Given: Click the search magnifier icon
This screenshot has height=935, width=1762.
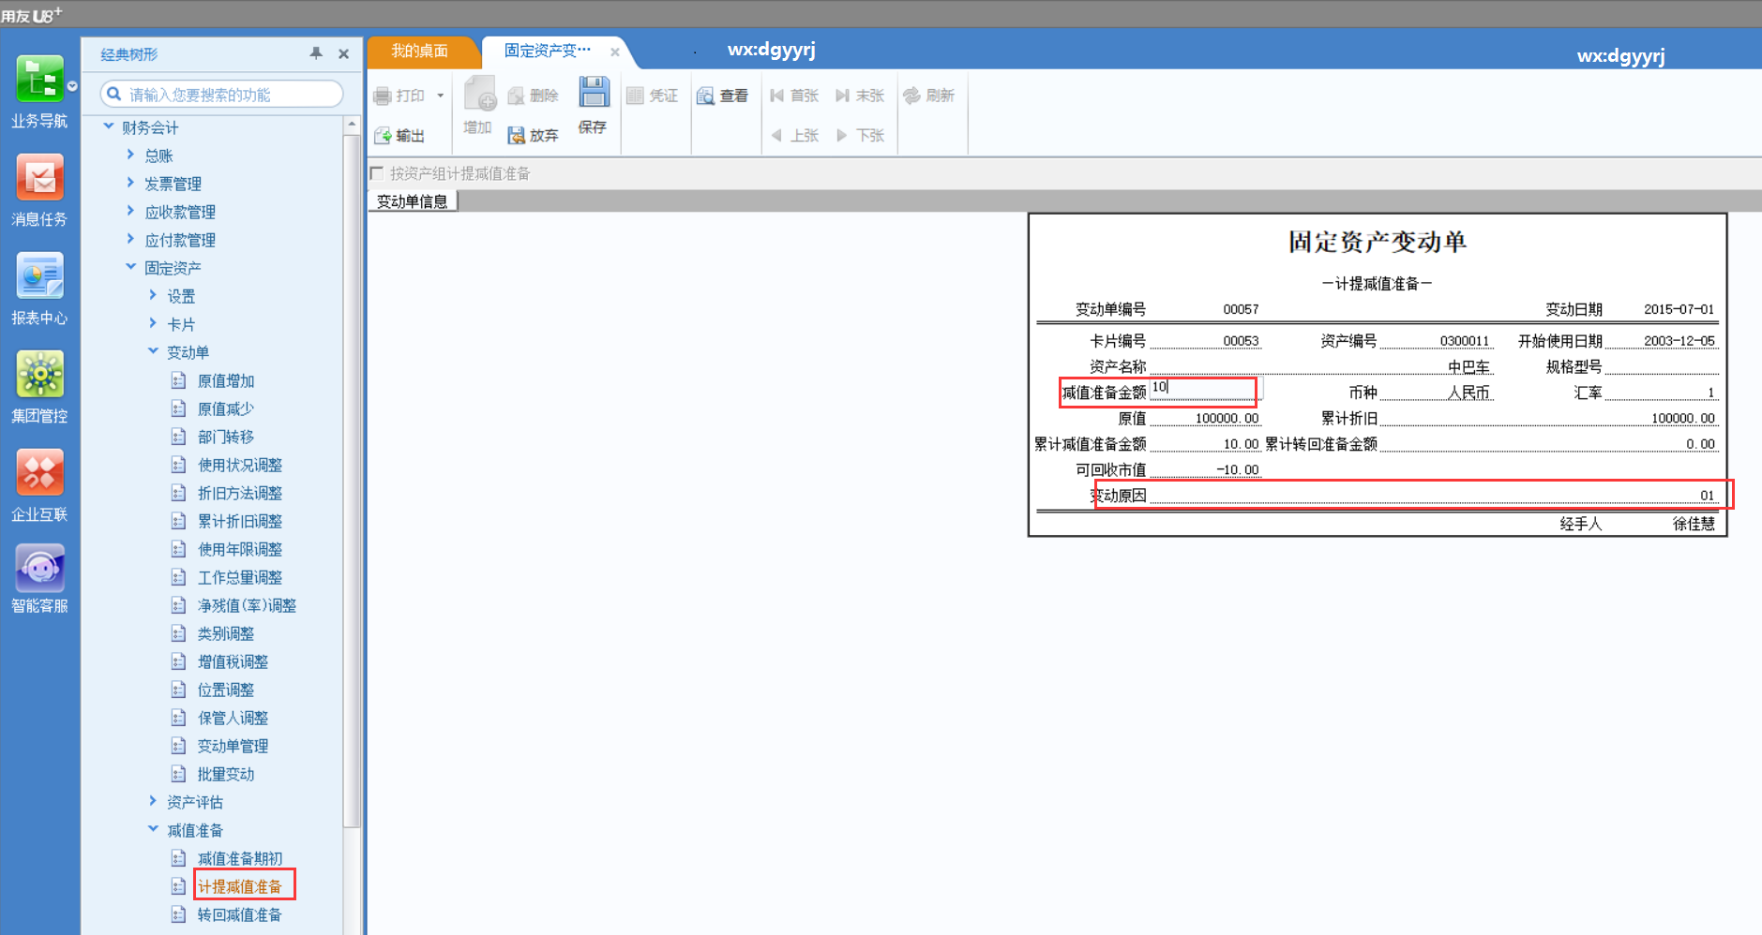Looking at the screenshot, I should (x=114, y=94).
